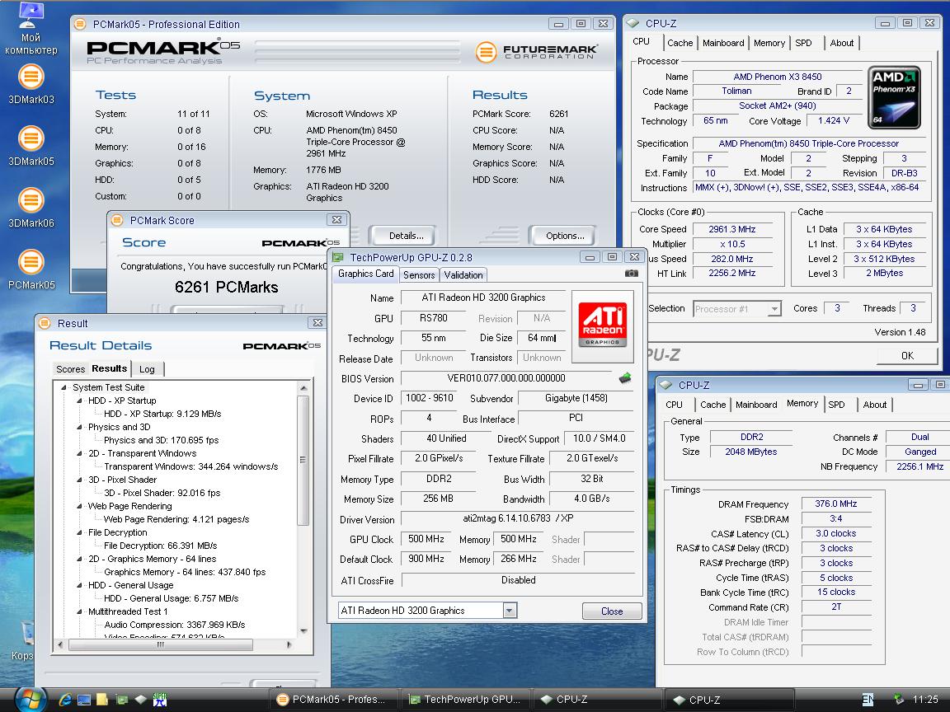This screenshot has width=950, height=712.
Task: Open Cache tab in bottom CPU-Z window
Action: (x=712, y=405)
